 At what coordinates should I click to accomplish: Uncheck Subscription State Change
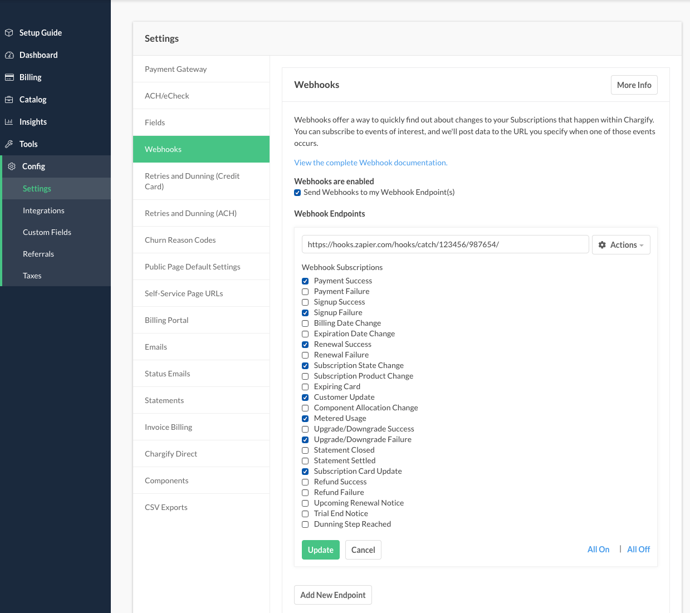tap(305, 366)
